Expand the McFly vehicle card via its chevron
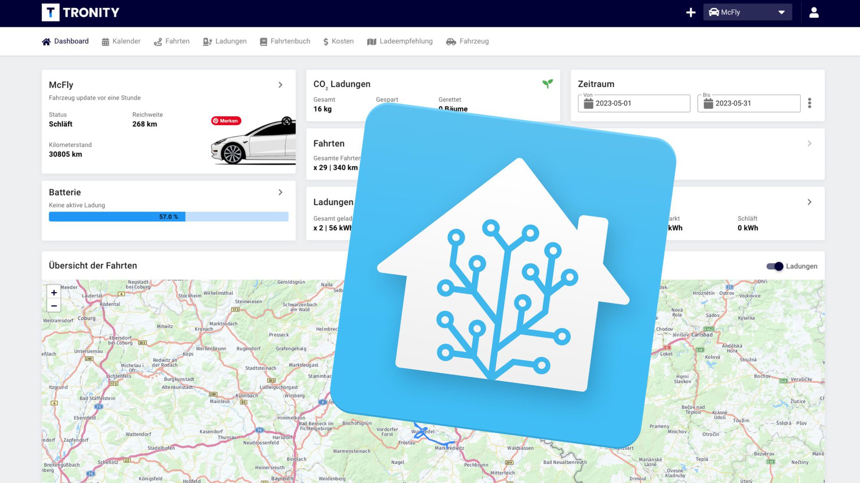Viewport: 860px width, 483px height. [x=281, y=85]
